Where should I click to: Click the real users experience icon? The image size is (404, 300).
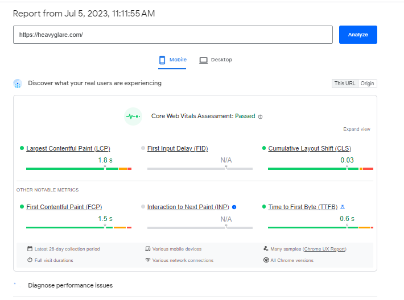click(x=18, y=84)
